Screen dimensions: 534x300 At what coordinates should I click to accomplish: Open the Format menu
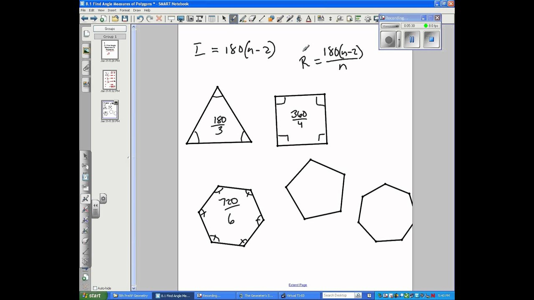[x=125, y=10]
